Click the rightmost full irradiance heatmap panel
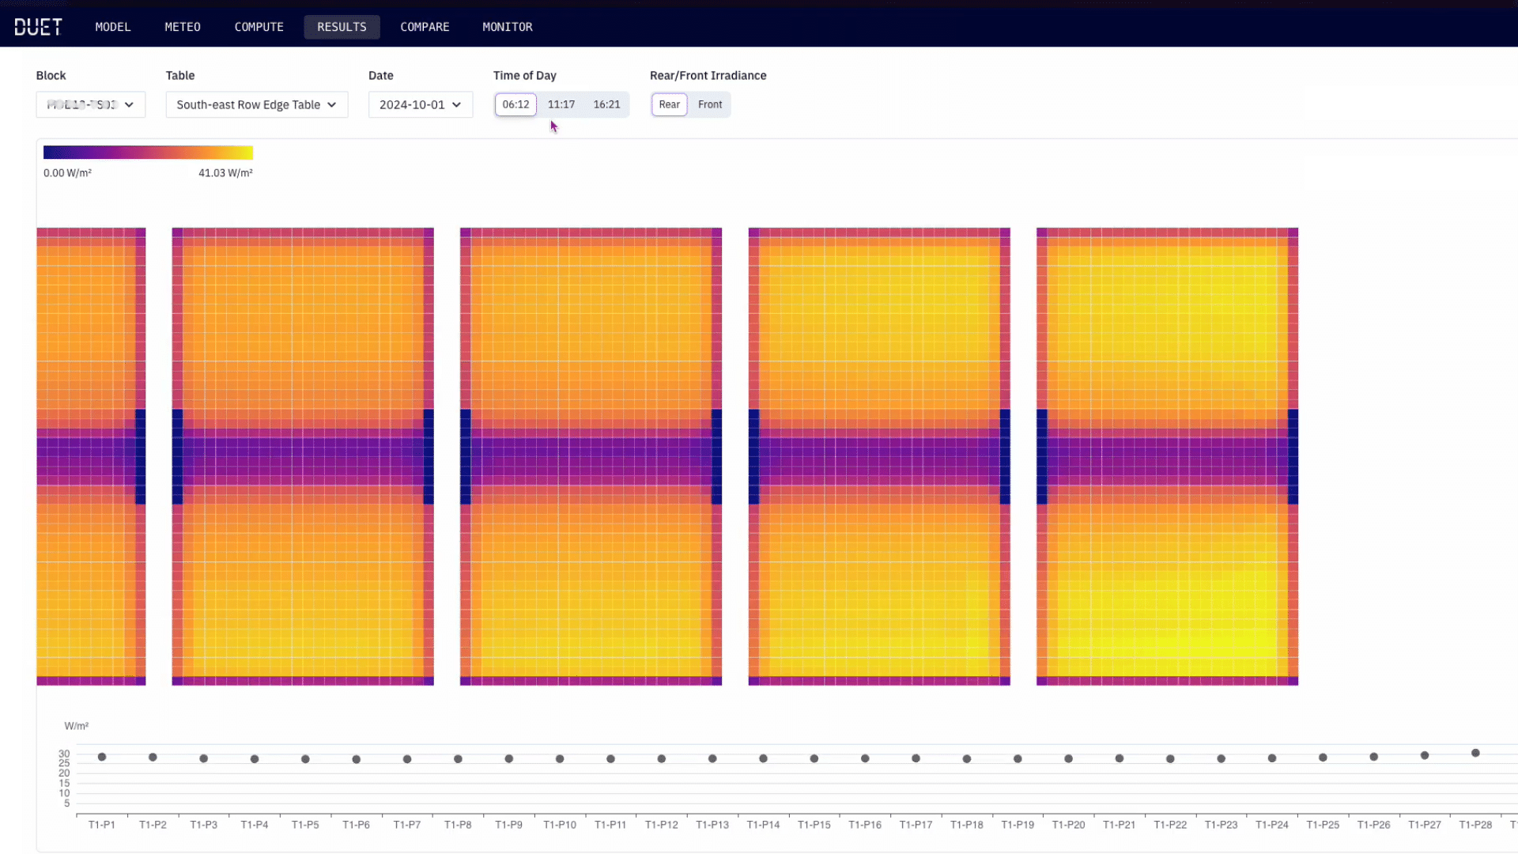Viewport: 1518px width, 854px height. pyautogui.click(x=1167, y=456)
